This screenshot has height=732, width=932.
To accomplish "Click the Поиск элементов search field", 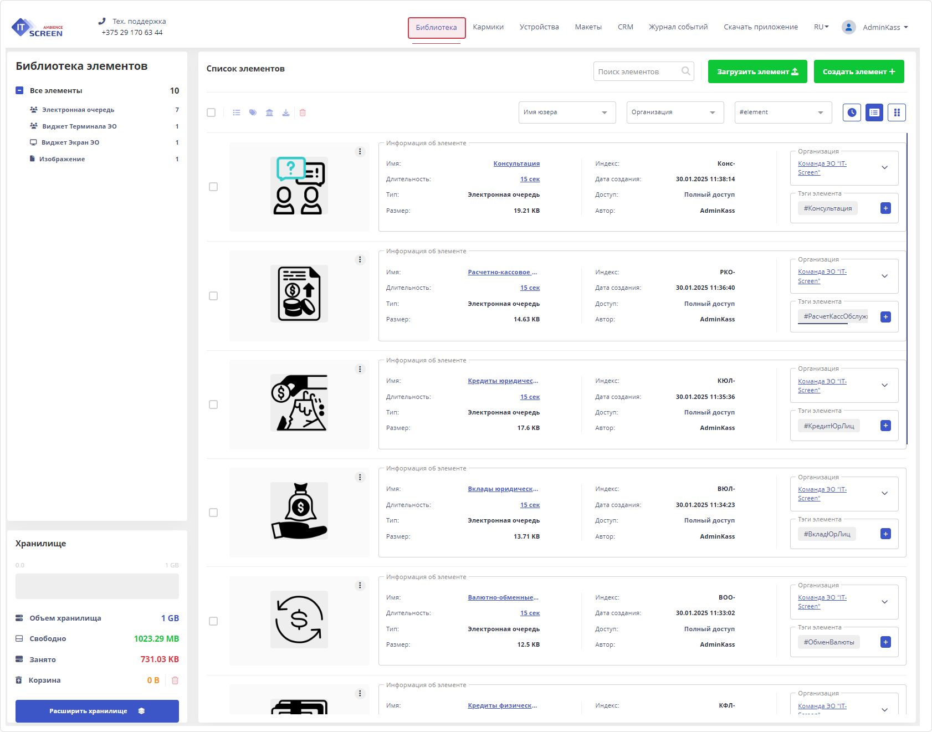I will pyautogui.click(x=637, y=71).
